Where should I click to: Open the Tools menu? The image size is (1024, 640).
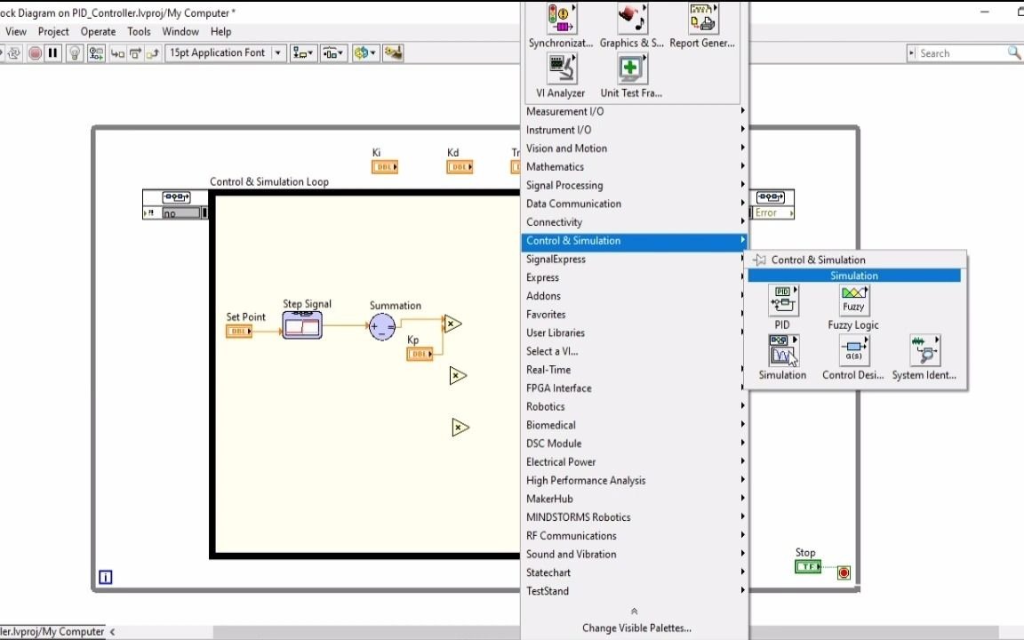tap(139, 31)
